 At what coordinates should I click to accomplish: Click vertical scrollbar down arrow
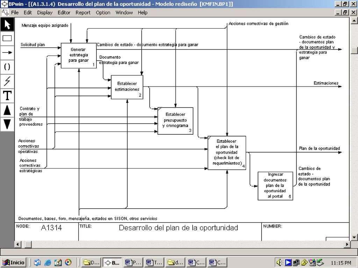[354, 237]
